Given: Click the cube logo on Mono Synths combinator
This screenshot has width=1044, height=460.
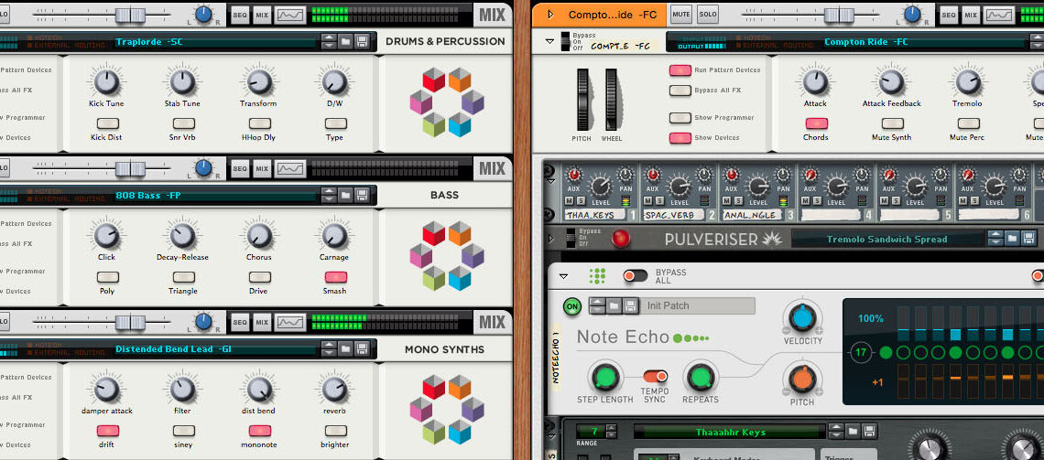Looking at the screenshot, I should (x=447, y=410).
